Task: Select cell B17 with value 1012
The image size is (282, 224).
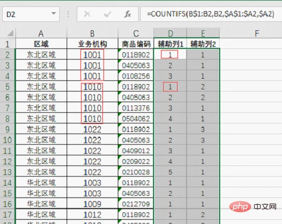Action: pos(92,214)
